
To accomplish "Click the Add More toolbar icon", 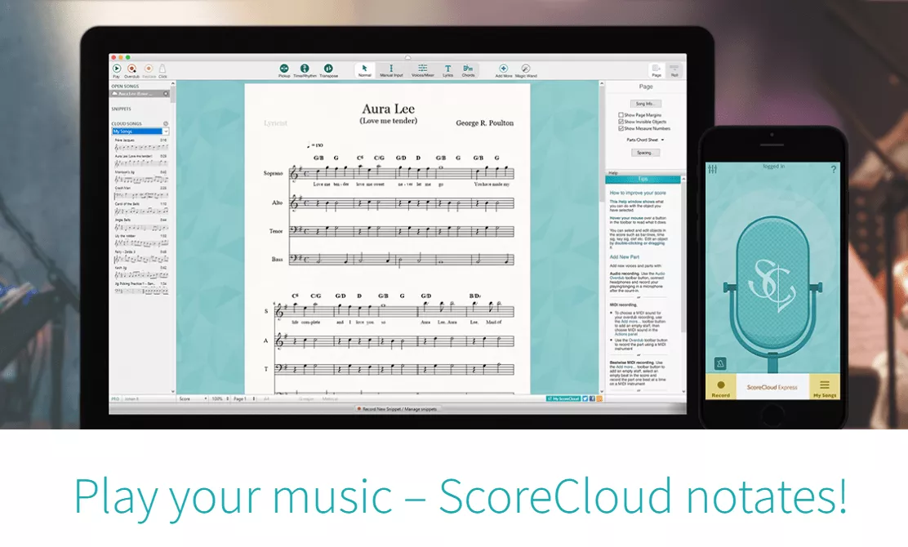I will coord(503,69).
